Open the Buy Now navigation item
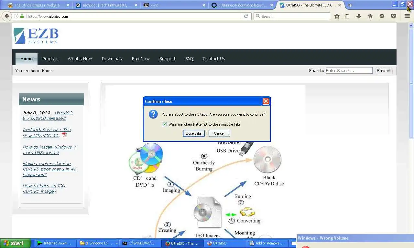The width and height of the screenshot is (414, 248). (x=141, y=58)
